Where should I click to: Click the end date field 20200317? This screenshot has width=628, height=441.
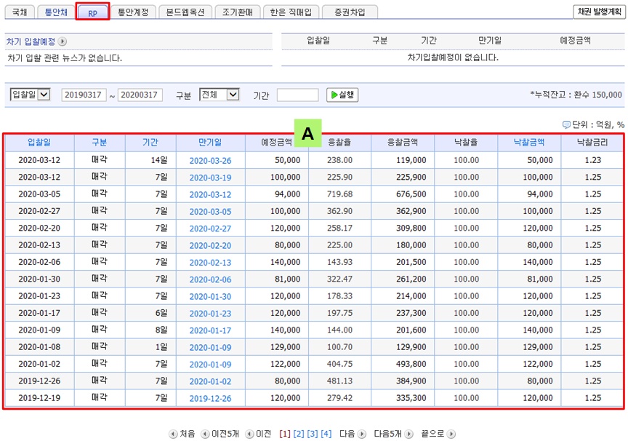coord(140,95)
